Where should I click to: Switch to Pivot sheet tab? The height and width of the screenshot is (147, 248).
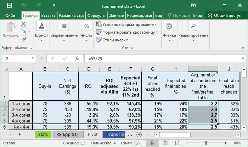(93, 135)
